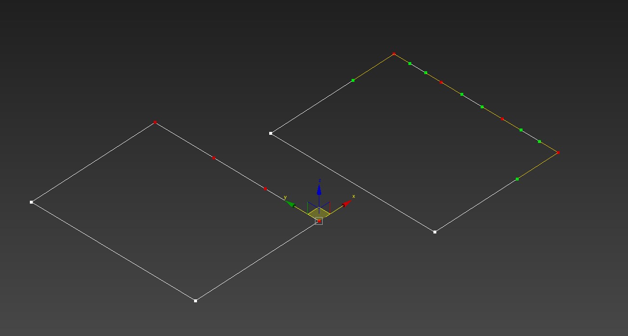Select the topmost red vertex of the left rectangle

(x=155, y=122)
